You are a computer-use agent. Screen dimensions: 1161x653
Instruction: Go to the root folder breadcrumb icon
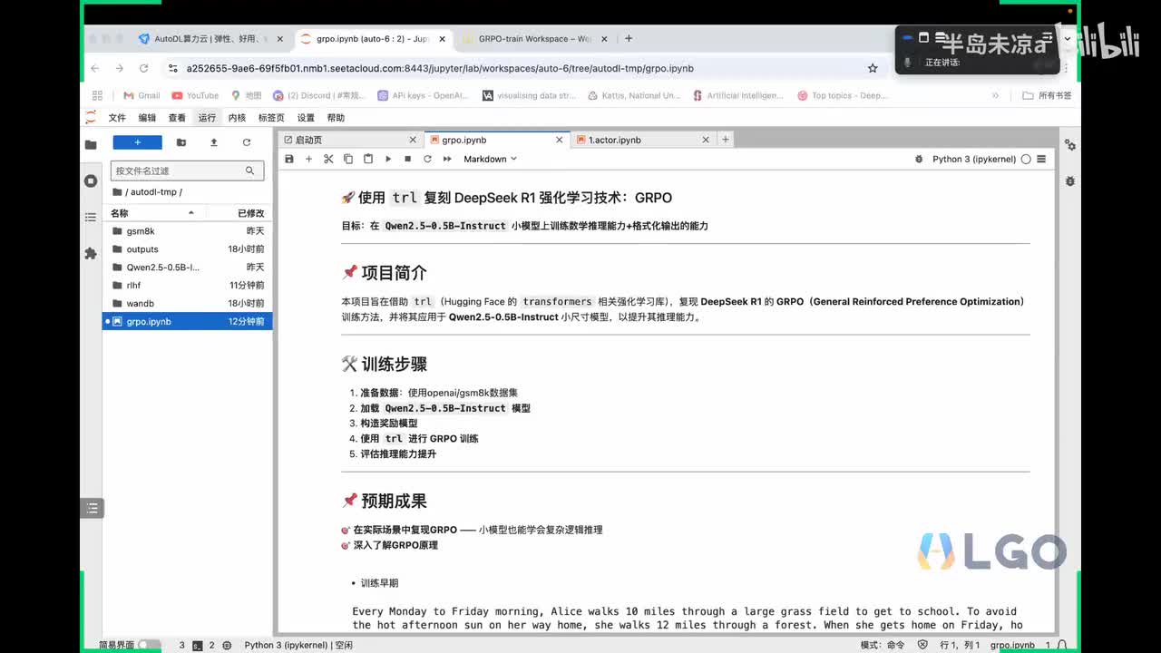tap(117, 192)
